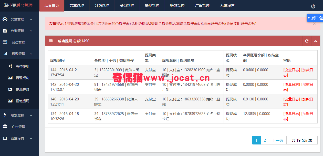Open 加款日志 for record 142
The height and width of the screenshot is (156, 323).
pos(298,87)
